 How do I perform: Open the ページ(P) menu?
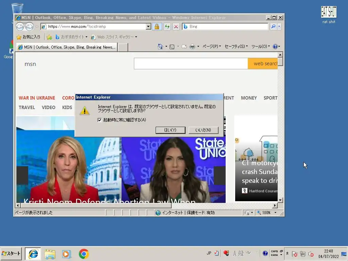212,46
